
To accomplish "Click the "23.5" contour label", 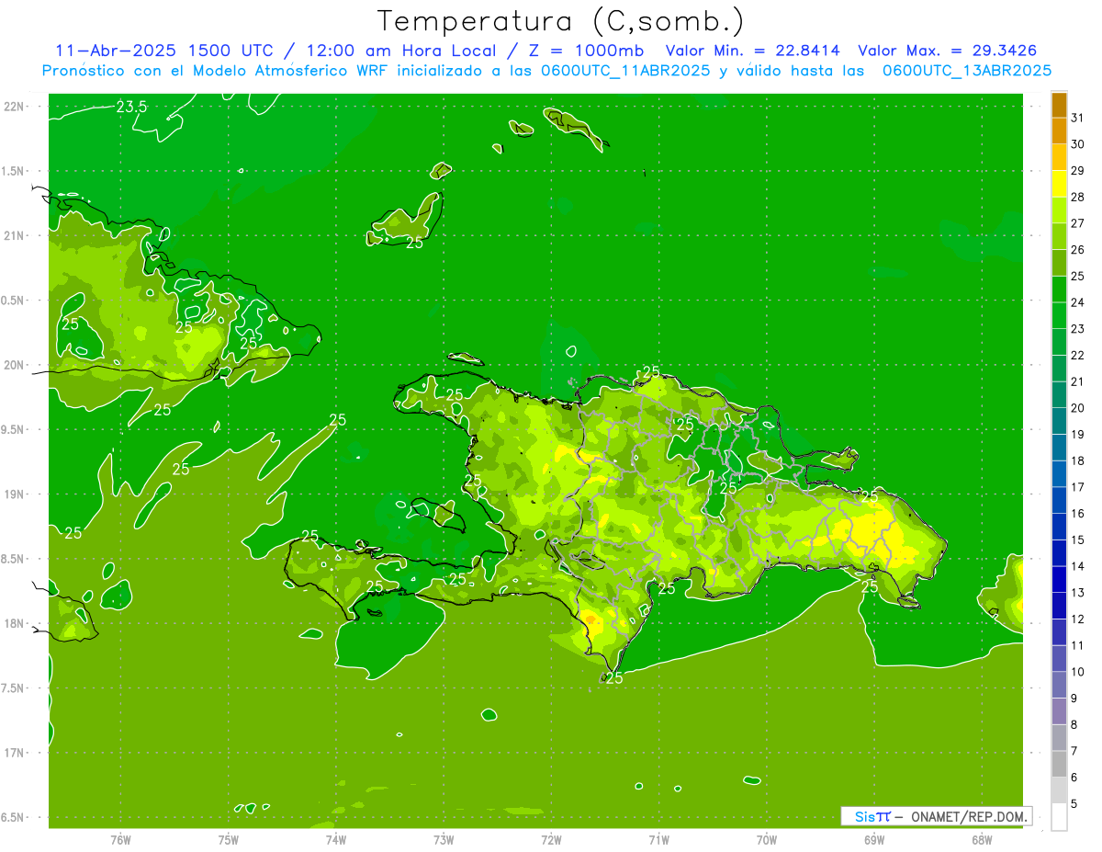I will 131,107.
